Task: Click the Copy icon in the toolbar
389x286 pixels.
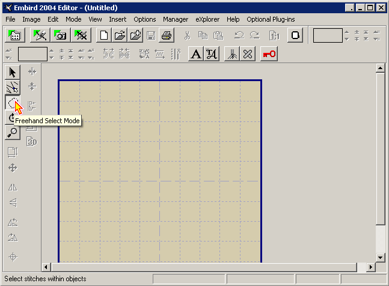Action: [203, 35]
